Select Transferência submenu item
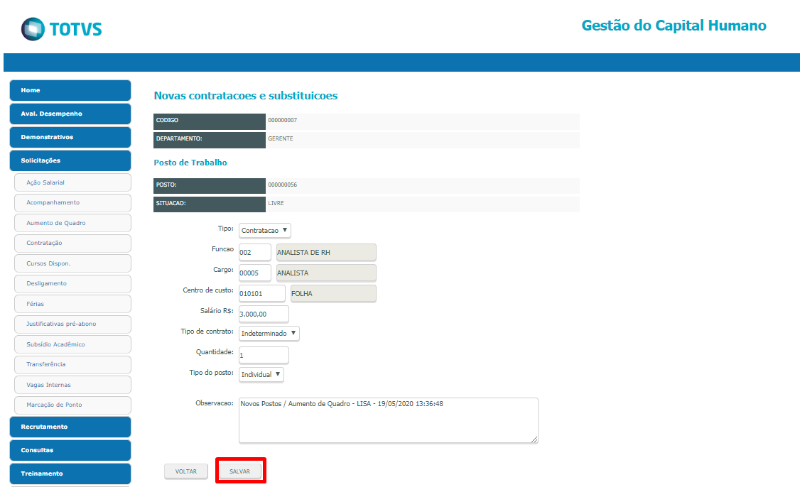 coord(73,365)
